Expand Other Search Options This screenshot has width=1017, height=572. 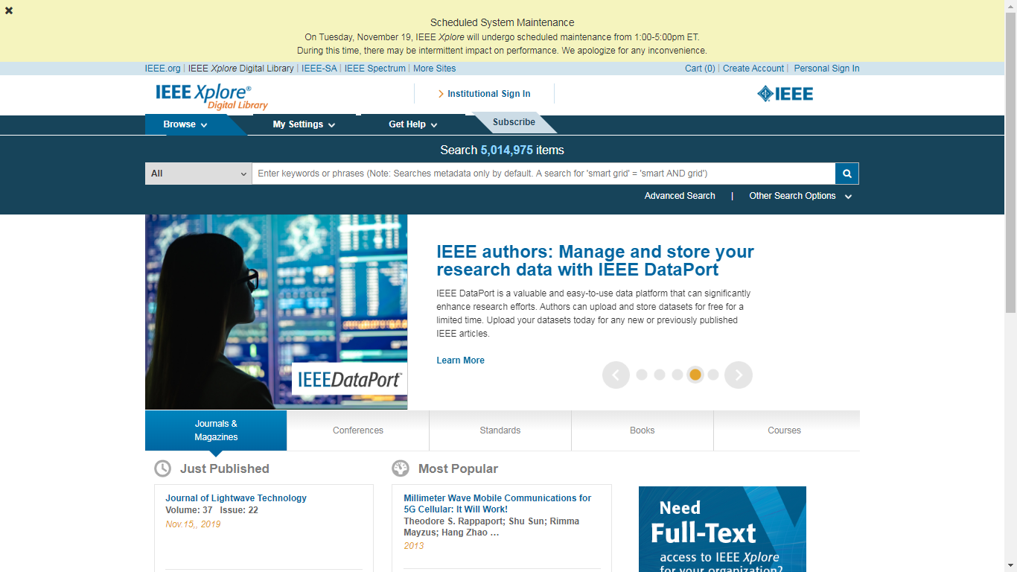point(800,196)
